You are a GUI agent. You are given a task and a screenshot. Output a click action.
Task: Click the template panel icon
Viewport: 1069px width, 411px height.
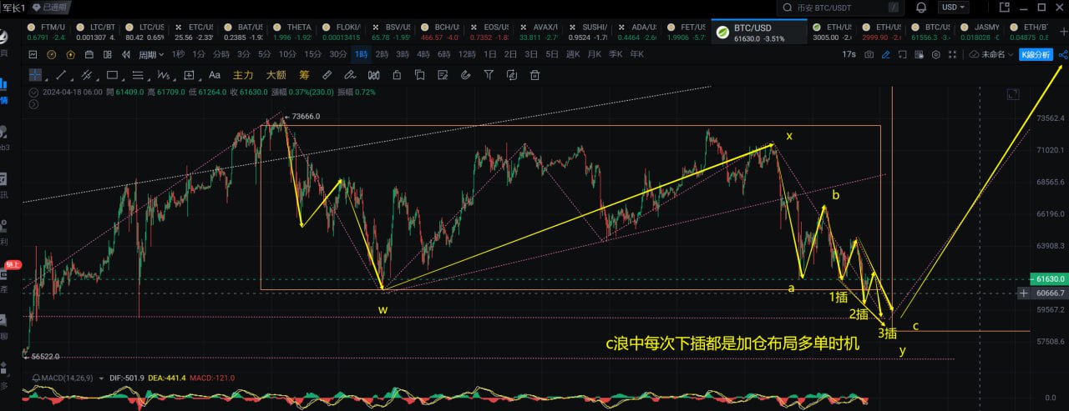[x=920, y=54]
